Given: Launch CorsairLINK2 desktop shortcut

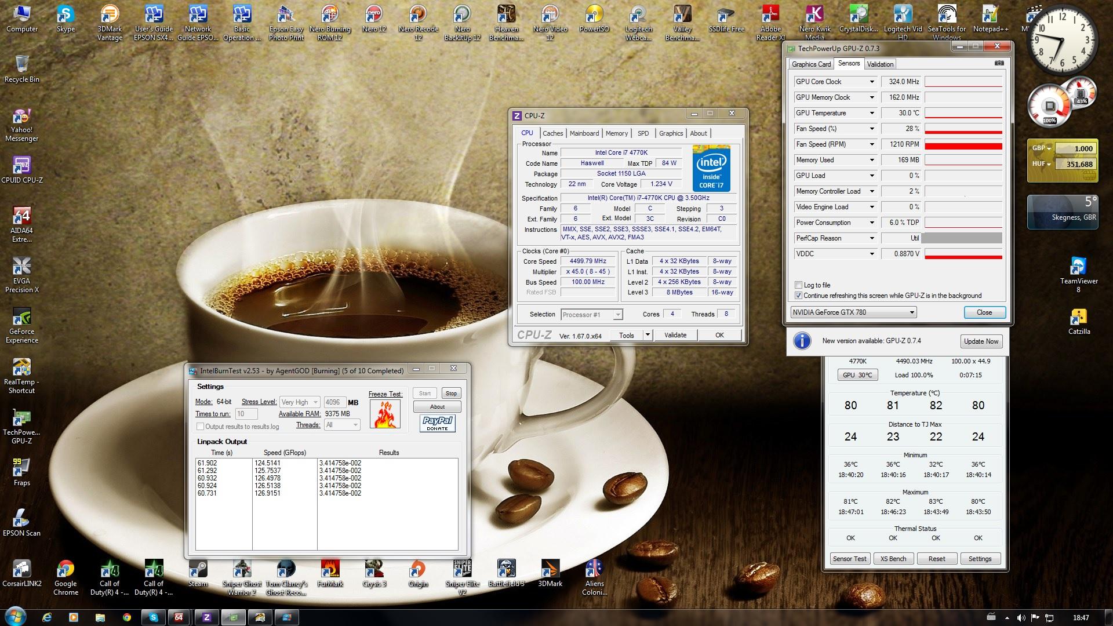Looking at the screenshot, I should pyautogui.click(x=22, y=574).
